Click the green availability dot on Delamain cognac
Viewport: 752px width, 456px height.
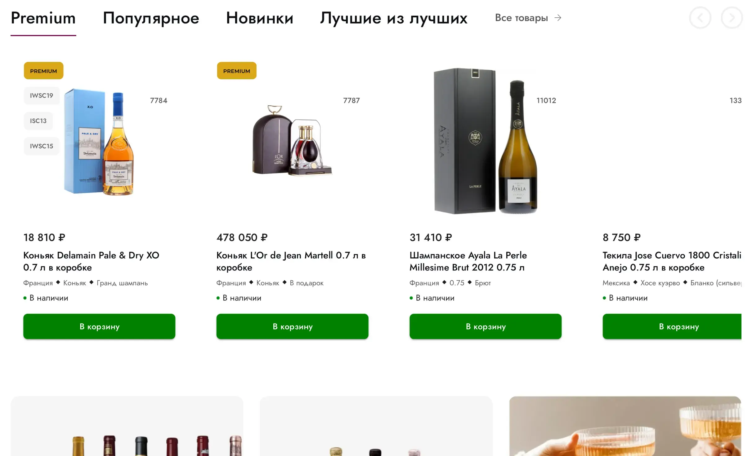[25, 298]
